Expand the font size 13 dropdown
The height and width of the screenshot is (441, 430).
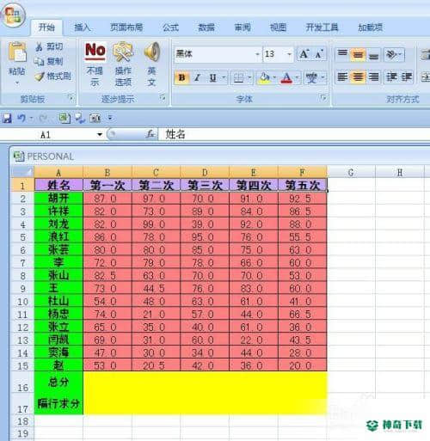tap(289, 54)
